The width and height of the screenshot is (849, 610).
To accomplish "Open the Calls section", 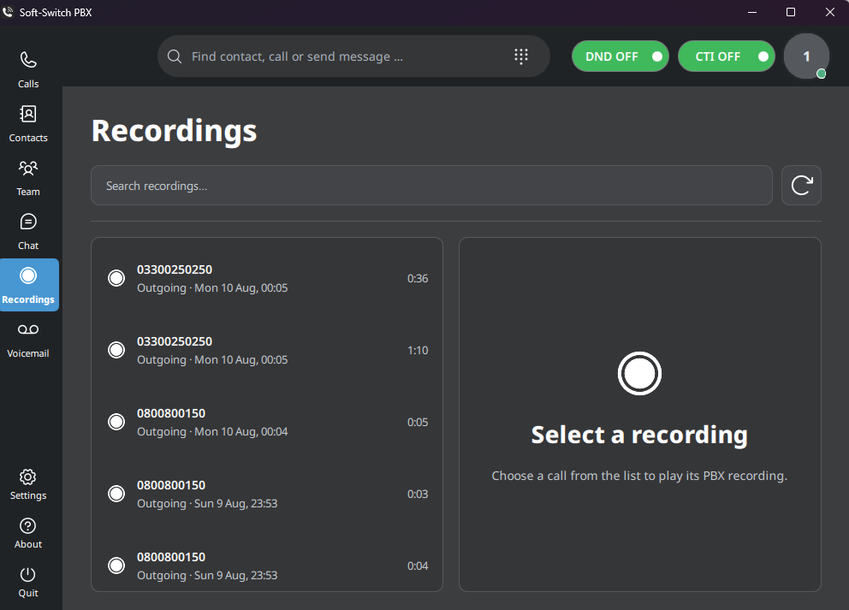I will pyautogui.click(x=28, y=70).
